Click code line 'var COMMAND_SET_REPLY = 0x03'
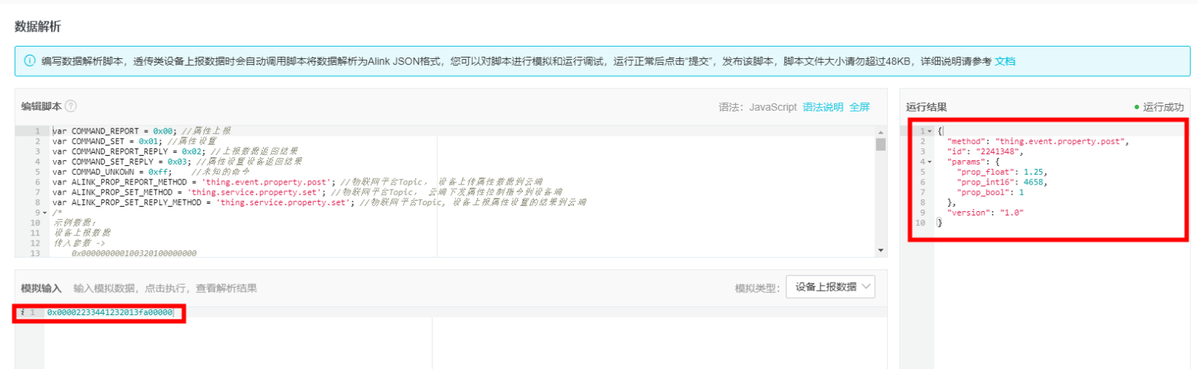 (x=177, y=162)
